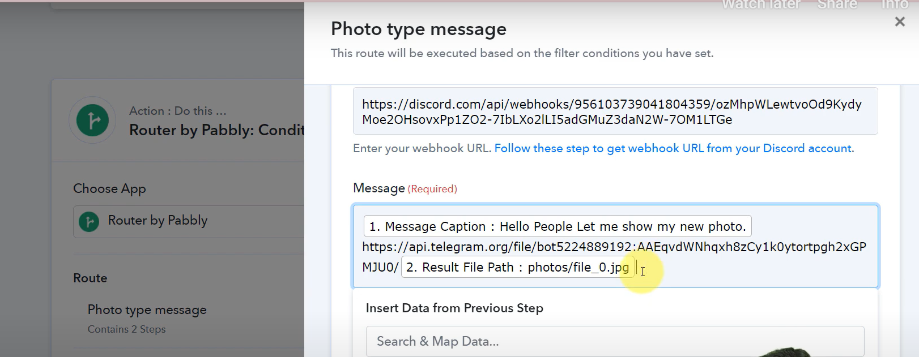Click the Route section label

(x=90, y=278)
